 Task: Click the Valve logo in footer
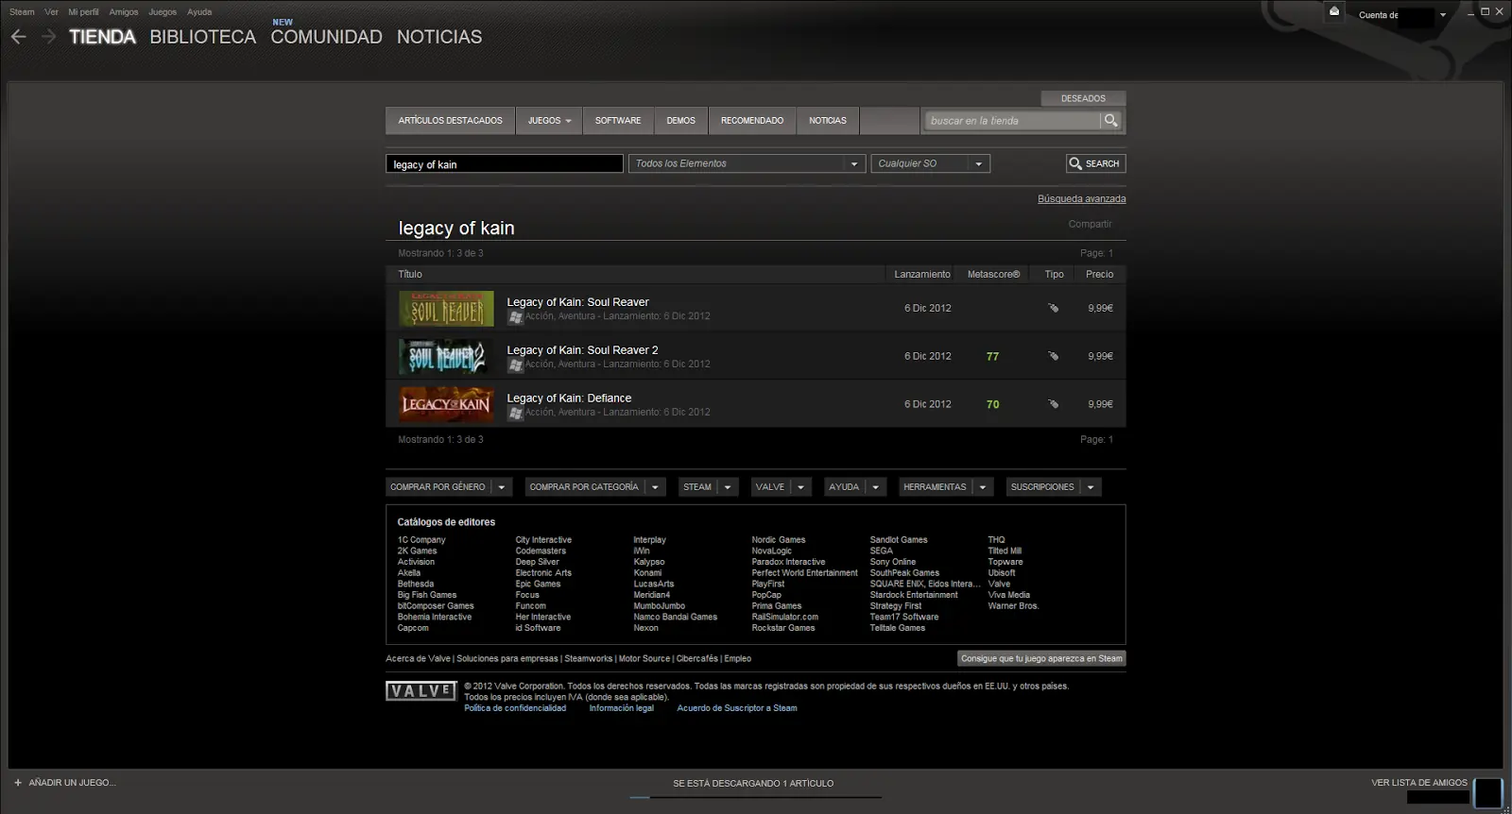point(421,691)
